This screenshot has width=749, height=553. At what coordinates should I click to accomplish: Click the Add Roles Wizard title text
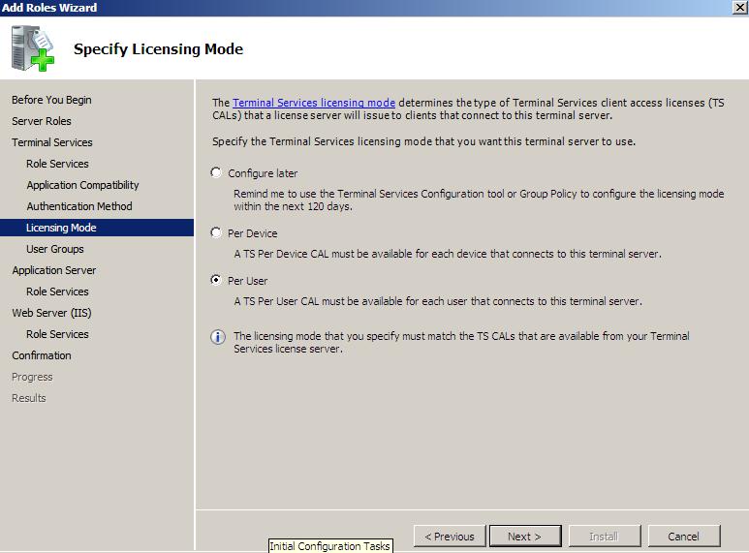click(x=49, y=8)
